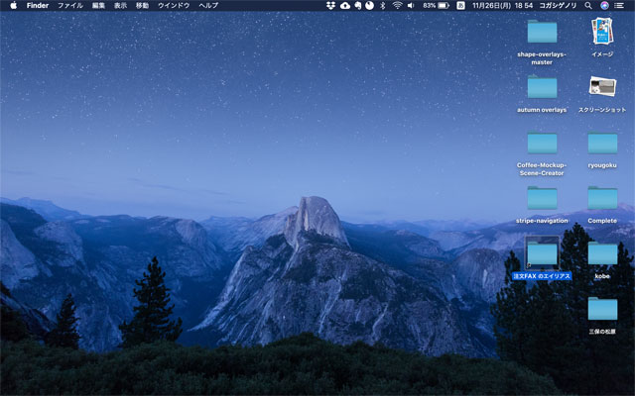
Task: Open the ファイル menu
Action: click(70, 6)
